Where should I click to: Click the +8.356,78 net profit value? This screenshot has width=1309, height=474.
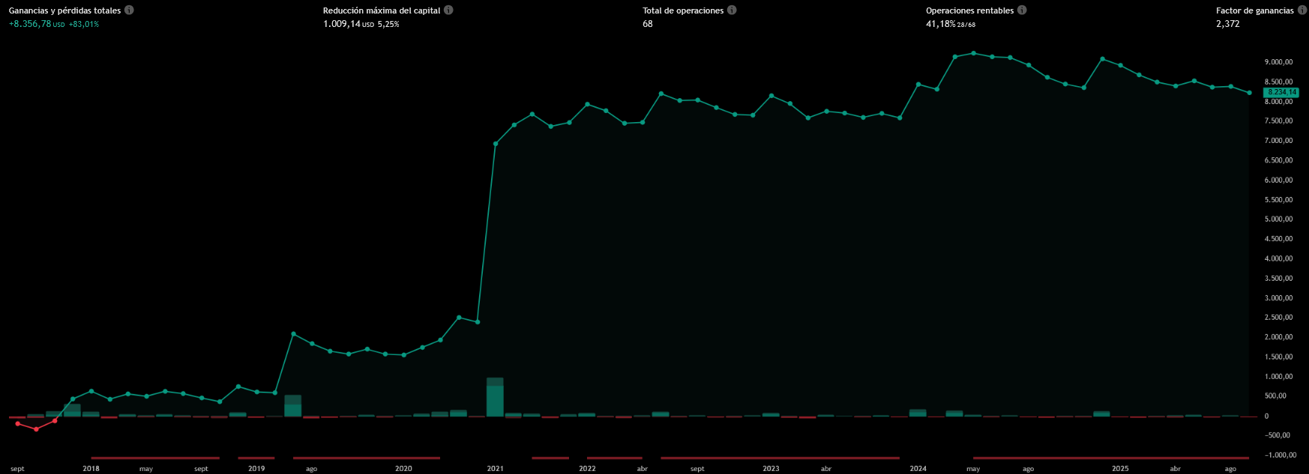pyautogui.click(x=30, y=24)
